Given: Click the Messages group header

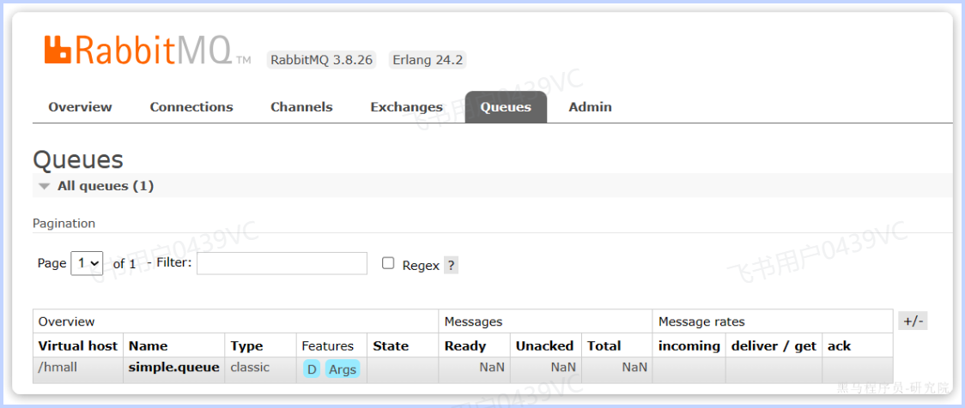Looking at the screenshot, I should click(473, 321).
